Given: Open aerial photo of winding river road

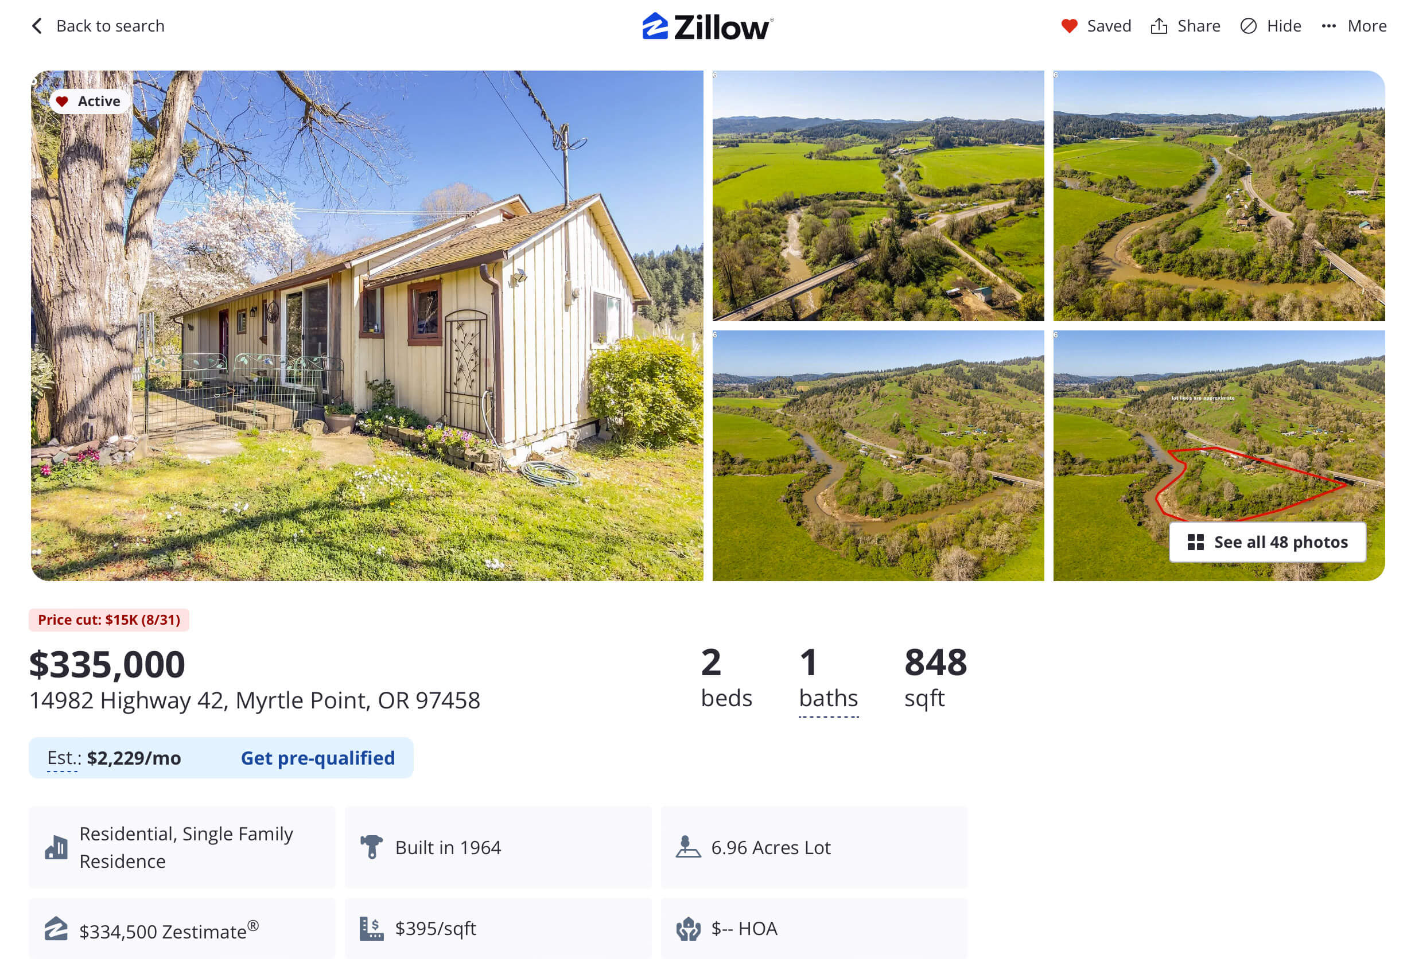Looking at the screenshot, I should [x=1219, y=196].
